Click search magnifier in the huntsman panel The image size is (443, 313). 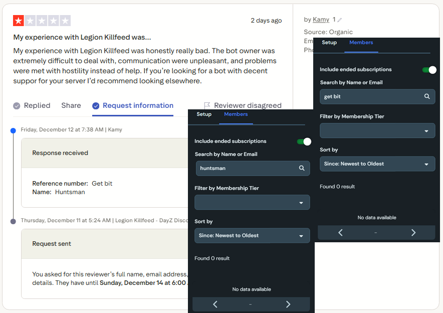click(302, 168)
